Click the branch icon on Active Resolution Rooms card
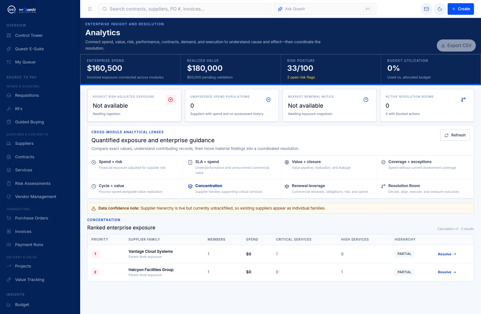Image resolution: width=481 pixels, height=314 pixels. [x=463, y=100]
